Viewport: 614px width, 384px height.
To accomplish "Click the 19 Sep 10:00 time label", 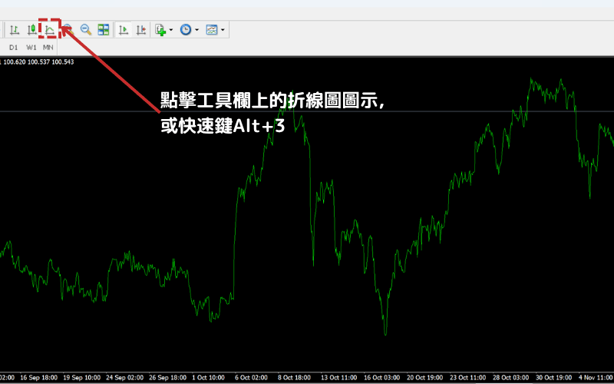I will point(82,378).
